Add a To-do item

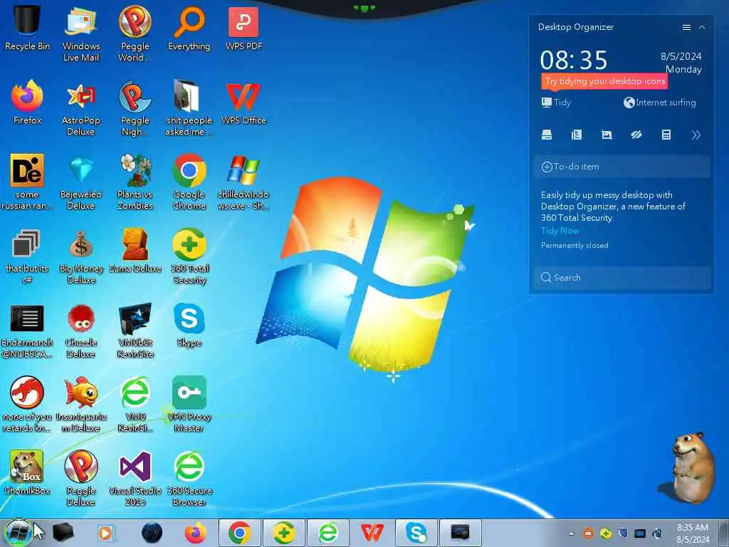pos(622,167)
